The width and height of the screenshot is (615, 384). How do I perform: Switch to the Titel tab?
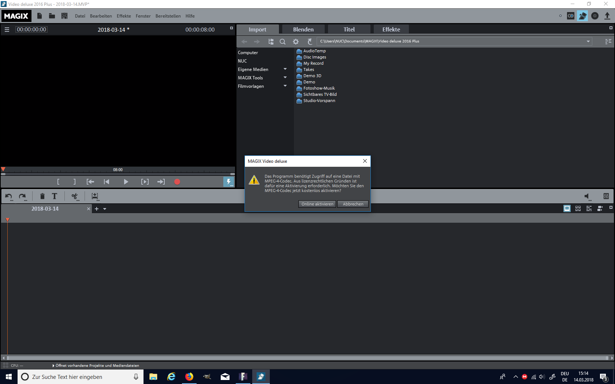(x=349, y=29)
